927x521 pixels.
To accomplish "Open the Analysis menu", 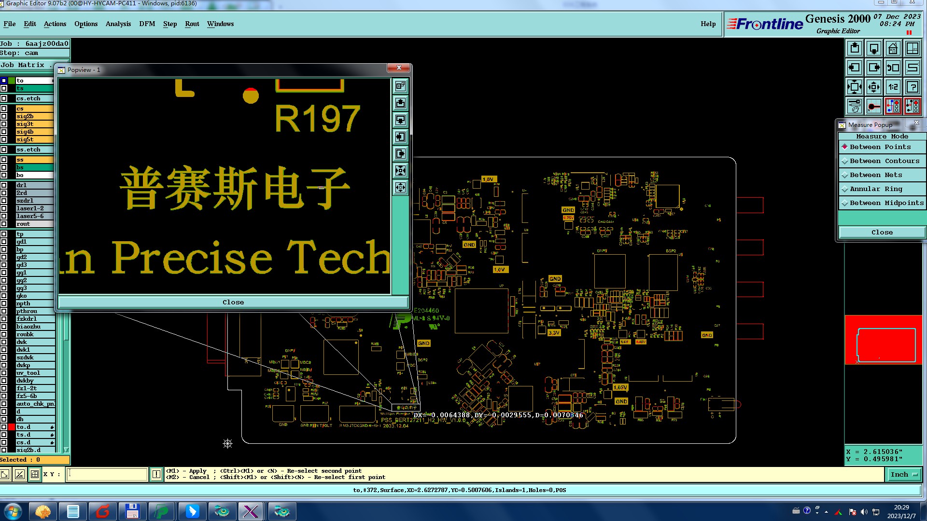I will tap(118, 24).
